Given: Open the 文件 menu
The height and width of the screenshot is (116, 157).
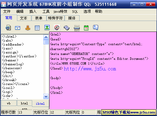Looking at the screenshot, I should [x=7, y=12].
